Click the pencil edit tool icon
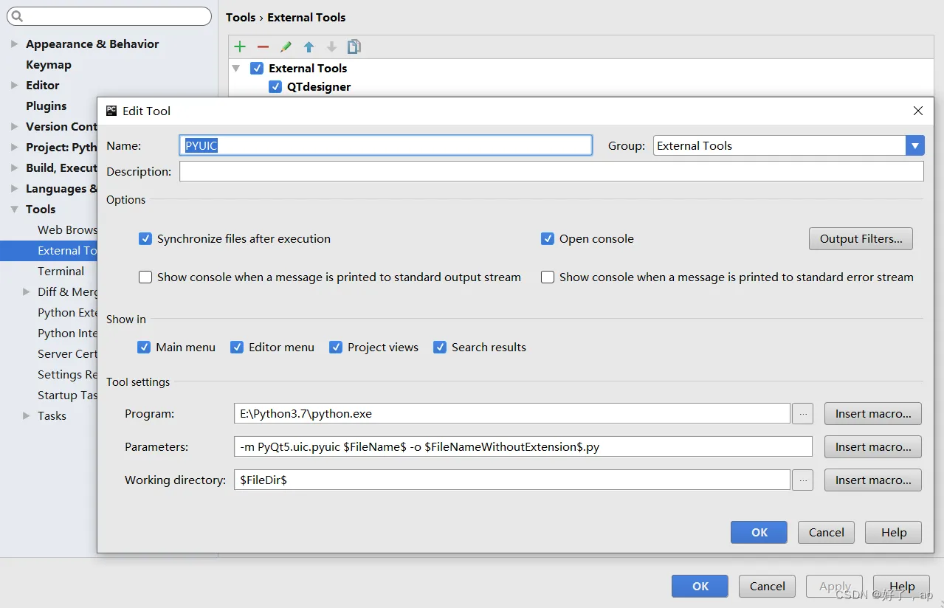The image size is (944, 608). [x=286, y=46]
